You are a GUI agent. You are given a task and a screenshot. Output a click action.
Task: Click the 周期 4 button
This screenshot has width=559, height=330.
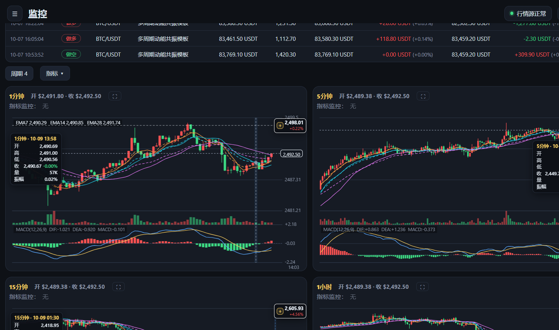click(19, 73)
